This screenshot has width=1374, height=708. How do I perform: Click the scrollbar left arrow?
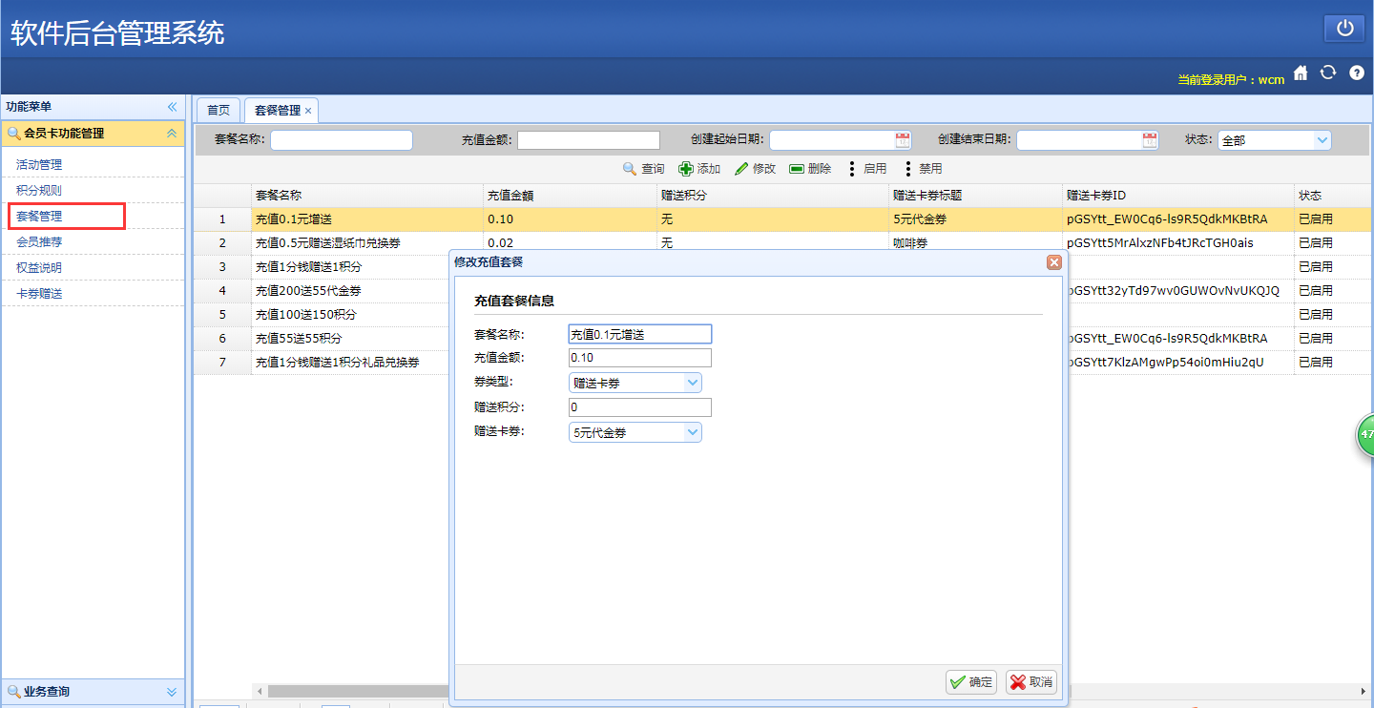pos(258,691)
